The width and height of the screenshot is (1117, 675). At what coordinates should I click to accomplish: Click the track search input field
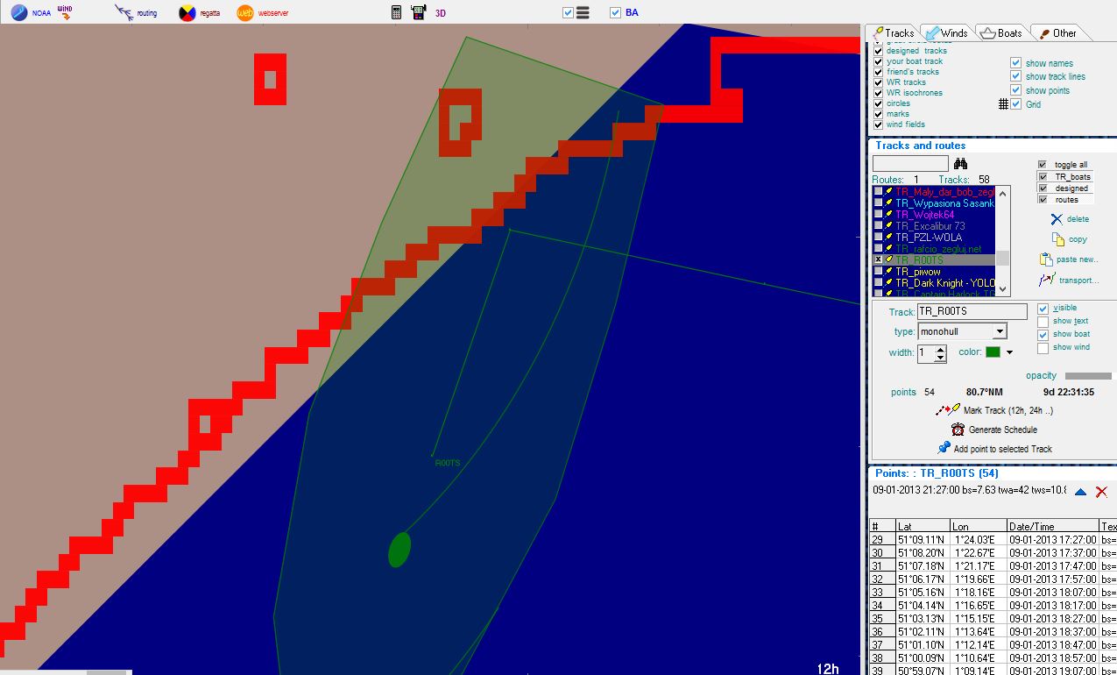(910, 164)
